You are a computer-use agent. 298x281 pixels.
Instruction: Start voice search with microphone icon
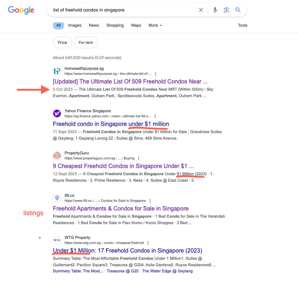coord(215,10)
